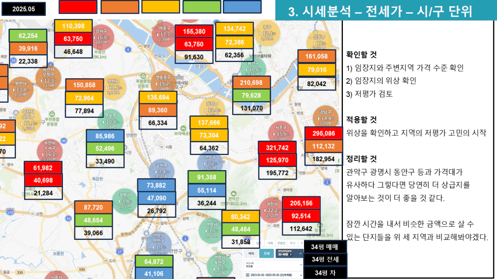497x279 pixels.
Task: Click the 161,058 price box
Action: [x=317, y=57]
